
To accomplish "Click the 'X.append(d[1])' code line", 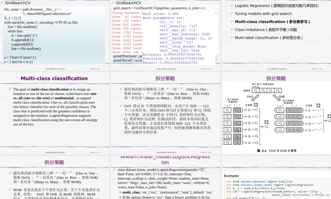I will (23, 40).
